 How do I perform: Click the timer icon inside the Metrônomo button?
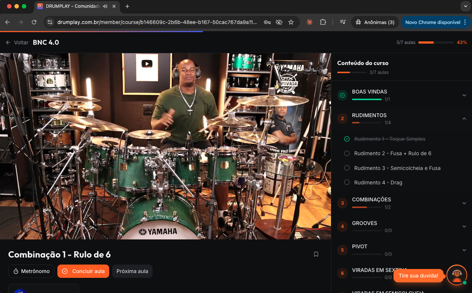tap(16, 271)
